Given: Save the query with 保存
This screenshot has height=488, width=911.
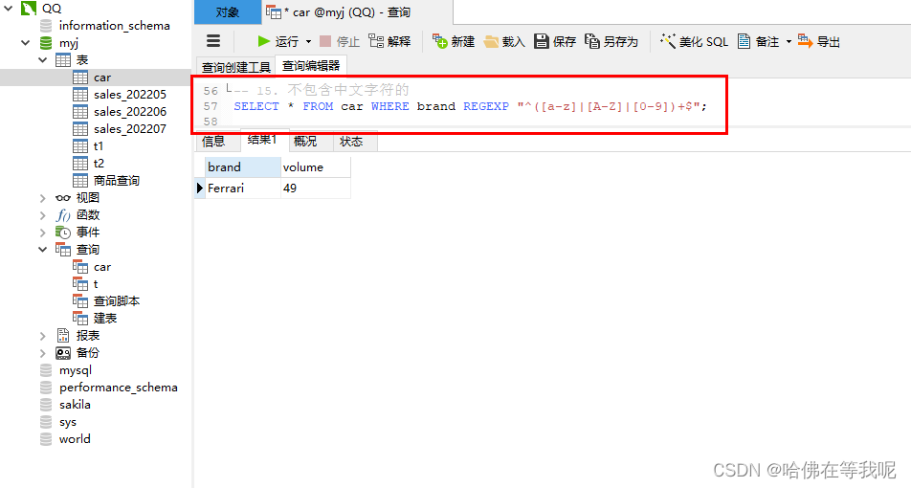Looking at the screenshot, I should pyautogui.click(x=555, y=41).
